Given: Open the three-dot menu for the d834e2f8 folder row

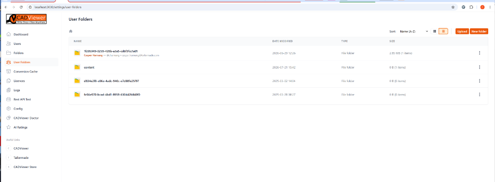Looking at the screenshot, I should click(480, 81).
